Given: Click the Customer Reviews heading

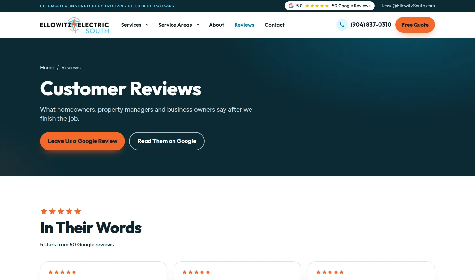Looking at the screenshot, I should coord(121,88).
